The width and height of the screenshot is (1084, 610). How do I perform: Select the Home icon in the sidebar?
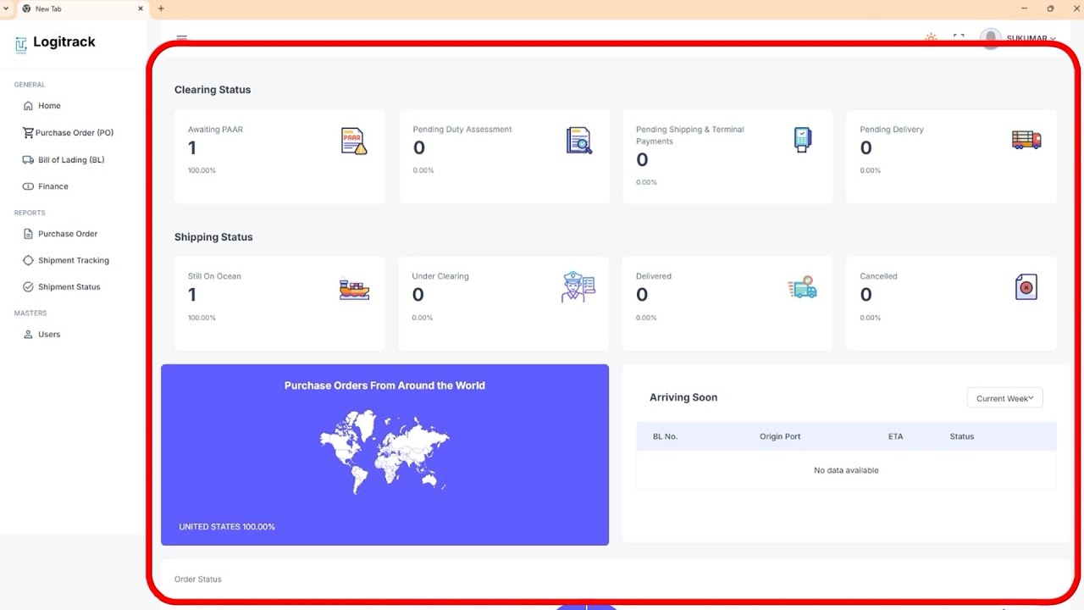[x=28, y=105]
